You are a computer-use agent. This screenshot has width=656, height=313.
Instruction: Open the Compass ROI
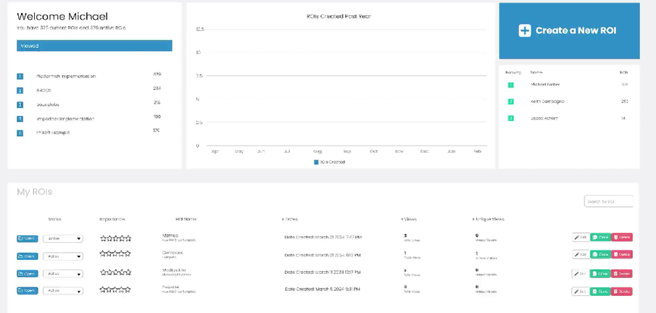point(27,256)
